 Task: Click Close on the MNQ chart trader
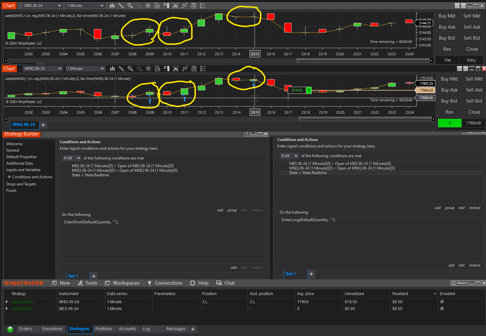point(474,112)
